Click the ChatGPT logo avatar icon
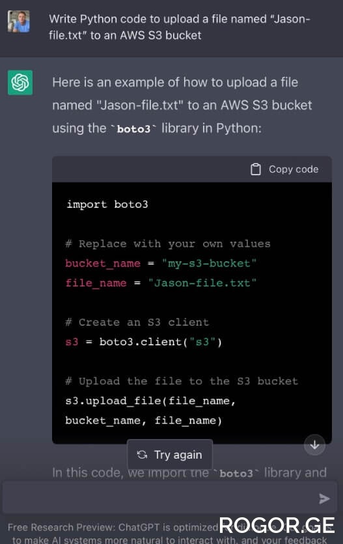 click(x=20, y=83)
